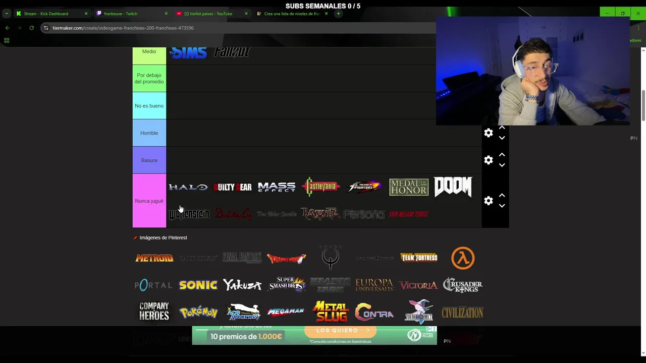Go back to the previous page

pos(7,28)
